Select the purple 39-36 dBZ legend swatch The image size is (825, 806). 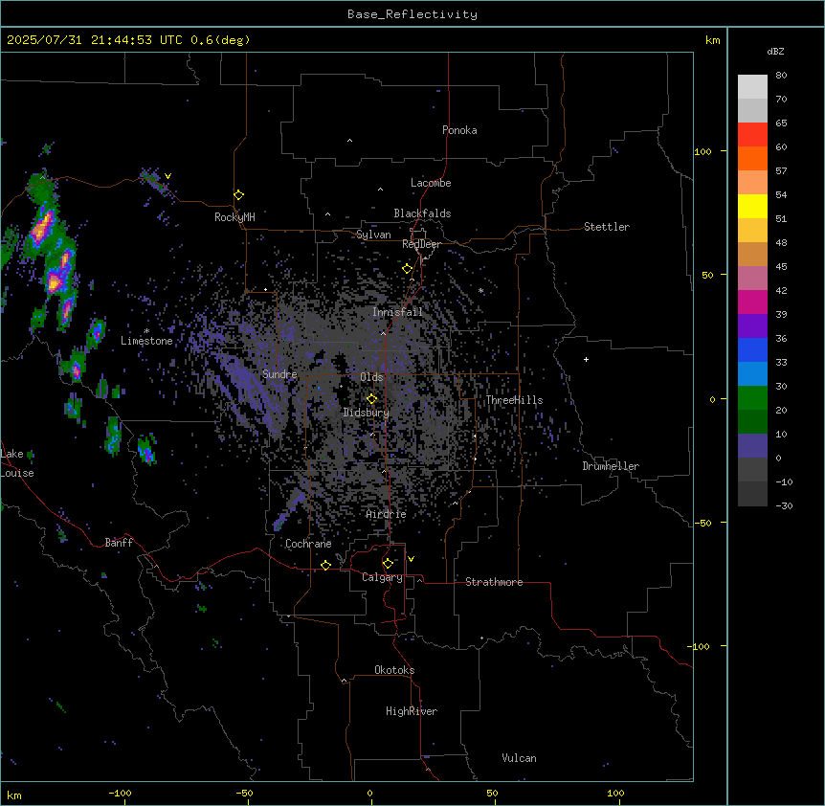coord(752,326)
